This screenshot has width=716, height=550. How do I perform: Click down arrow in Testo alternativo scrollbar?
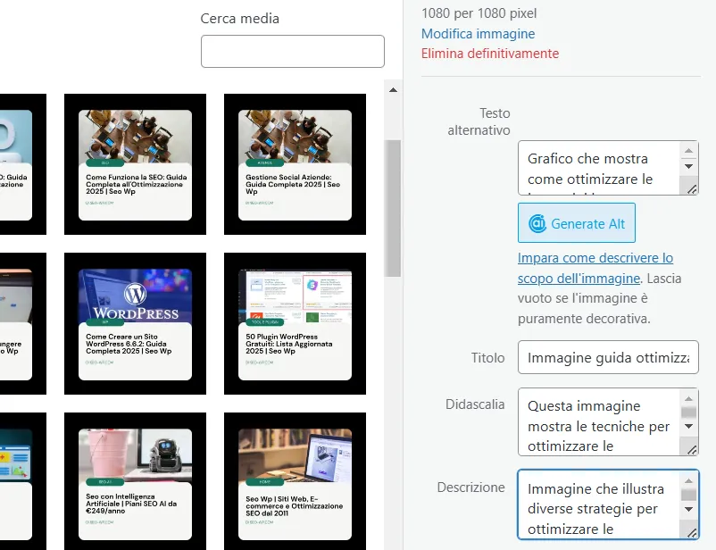coord(688,166)
